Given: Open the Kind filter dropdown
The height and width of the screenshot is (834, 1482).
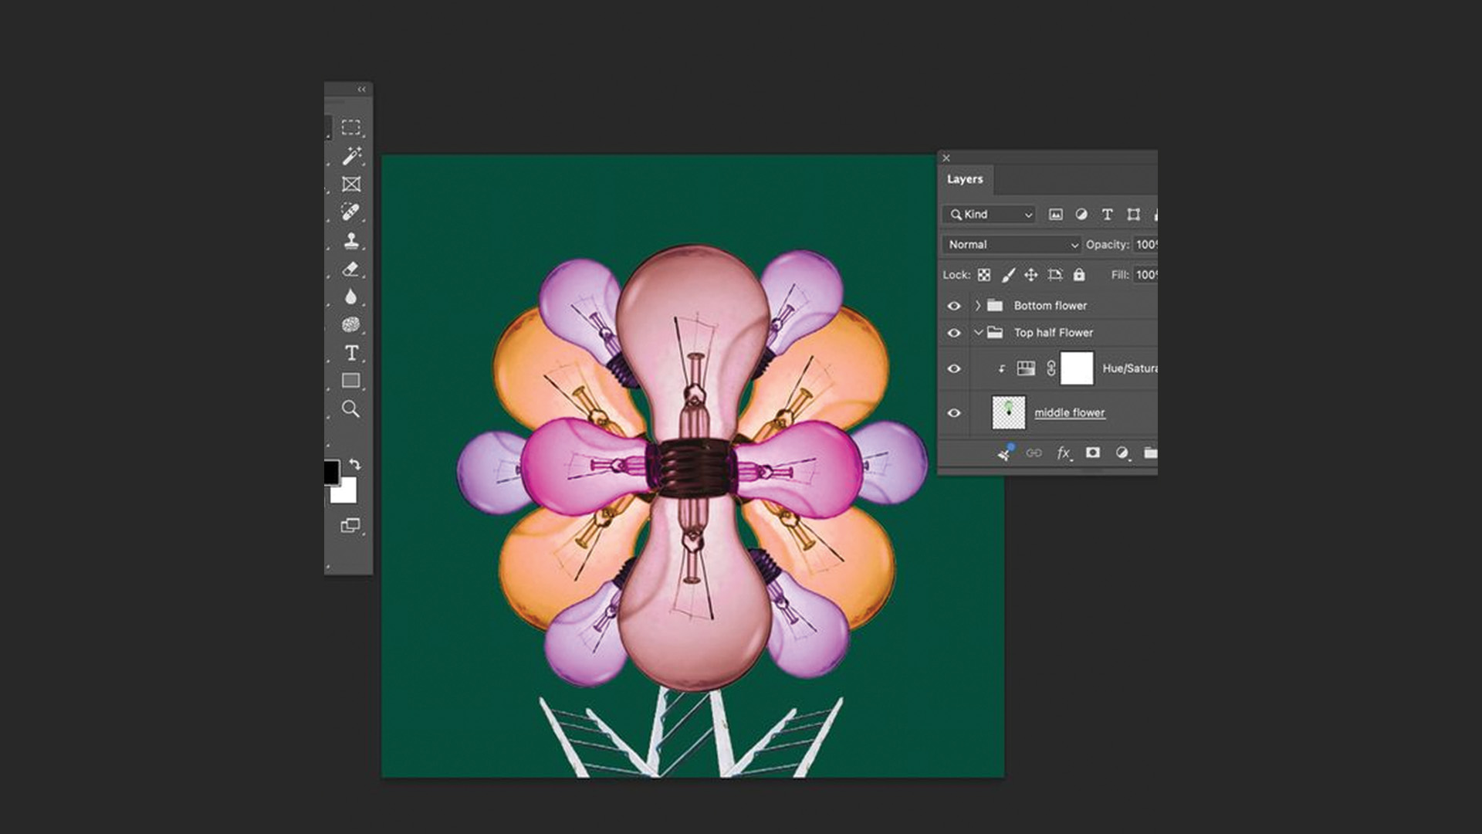Looking at the screenshot, I should tap(990, 215).
